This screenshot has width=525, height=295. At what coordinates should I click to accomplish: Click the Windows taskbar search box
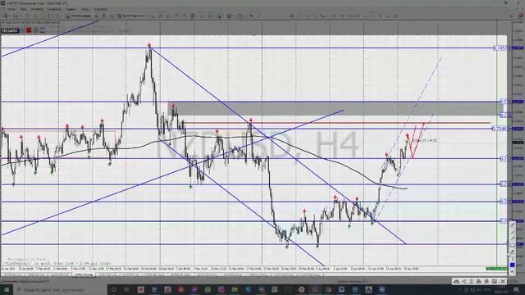pyautogui.click(x=60, y=289)
